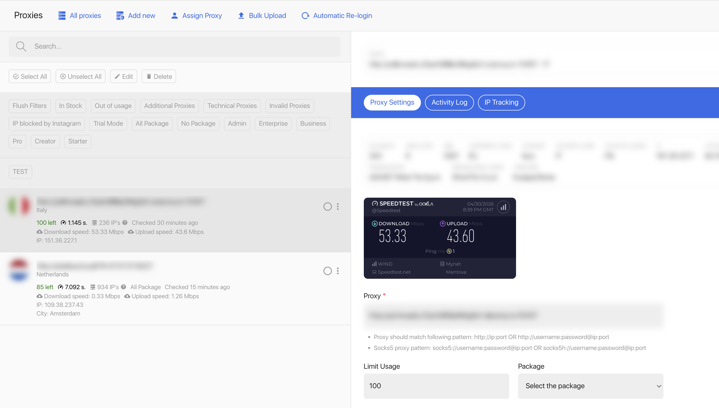Open the Add new proxy page
The height and width of the screenshot is (408, 719).
tap(135, 16)
